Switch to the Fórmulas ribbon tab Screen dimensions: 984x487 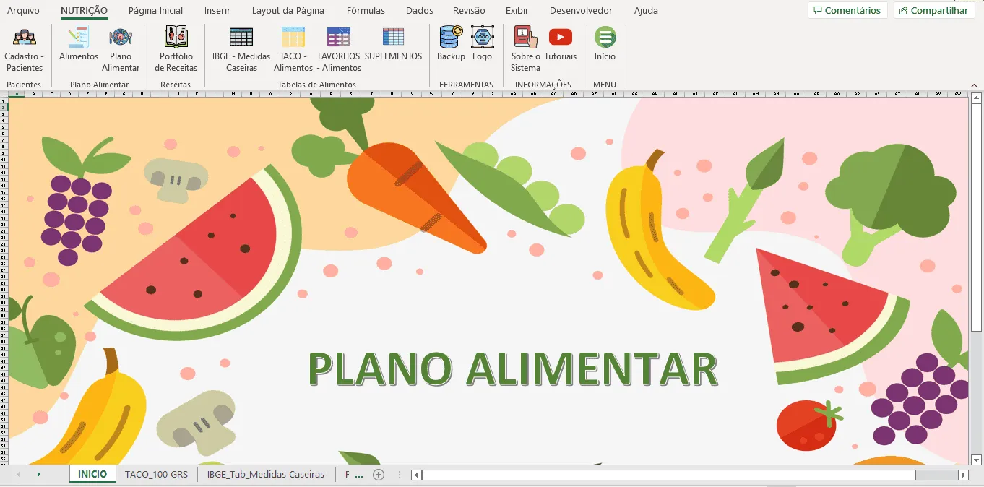pyautogui.click(x=366, y=11)
